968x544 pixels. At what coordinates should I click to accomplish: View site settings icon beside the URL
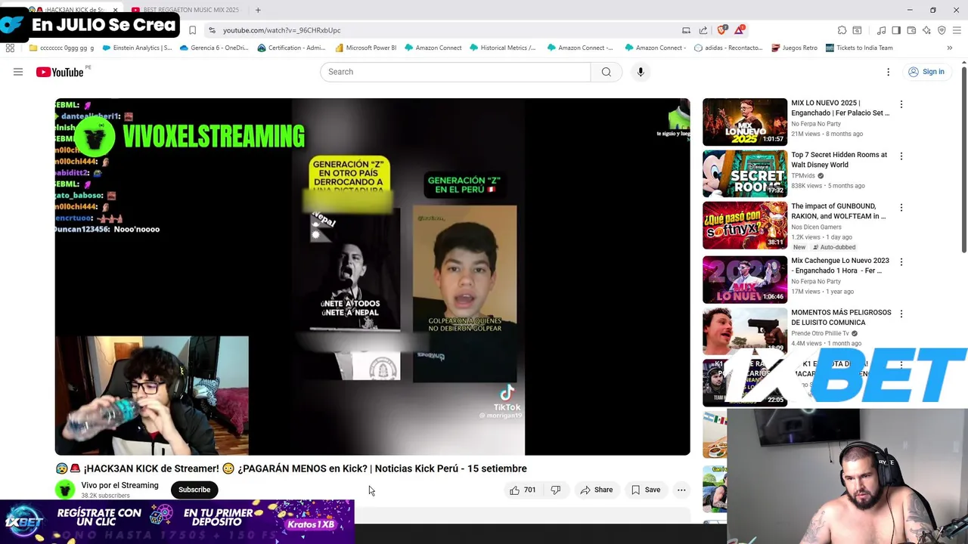[x=213, y=30]
